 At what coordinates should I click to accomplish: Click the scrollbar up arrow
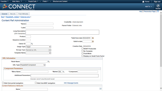pos(161,13)
